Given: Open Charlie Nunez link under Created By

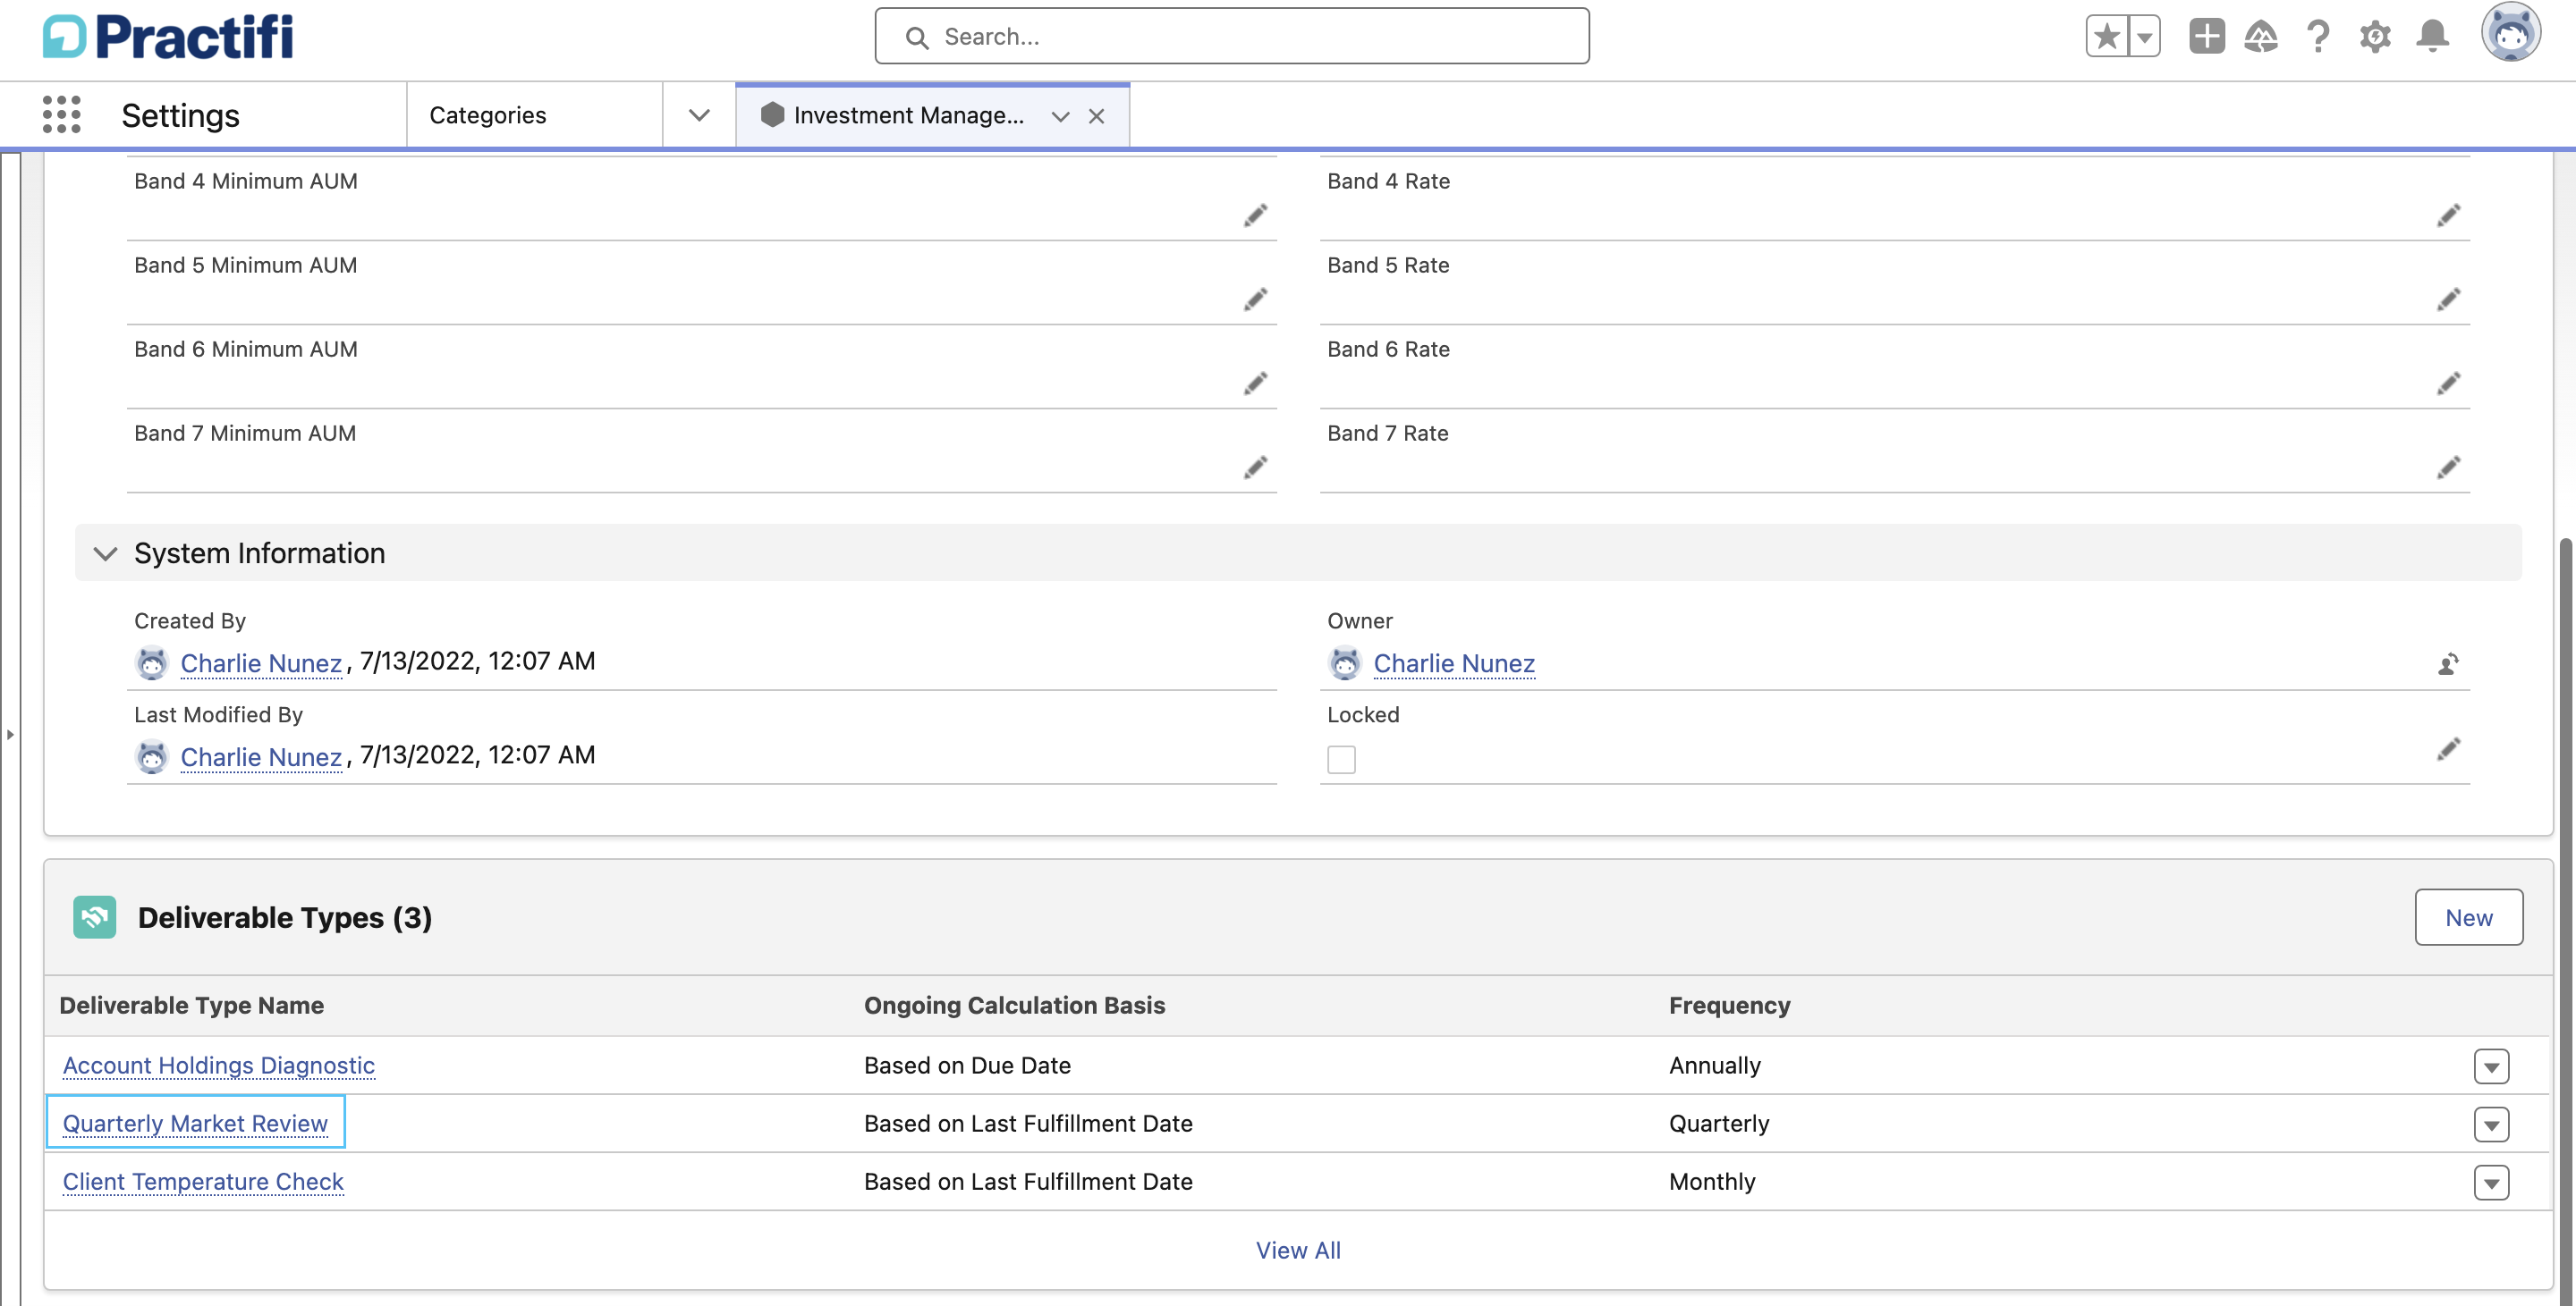Looking at the screenshot, I should pyautogui.click(x=261, y=663).
